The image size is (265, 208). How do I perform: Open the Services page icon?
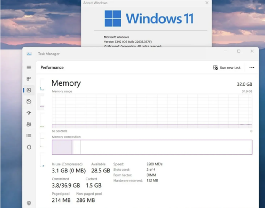[x=29, y=147]
